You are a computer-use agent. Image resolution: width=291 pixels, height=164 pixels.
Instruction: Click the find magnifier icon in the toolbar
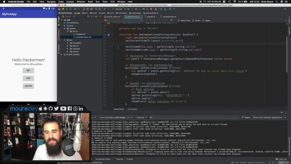pos(96,9)
